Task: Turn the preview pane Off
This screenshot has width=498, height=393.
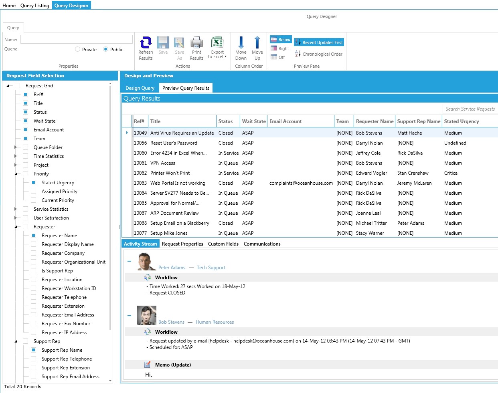Action: pyautogui.click(x=278, y=57)
